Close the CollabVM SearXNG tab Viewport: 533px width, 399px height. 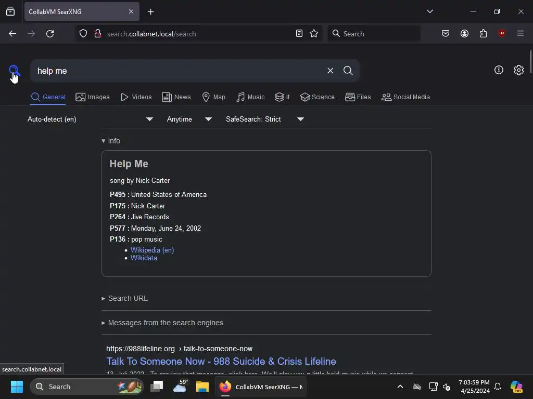pos(131,11)
